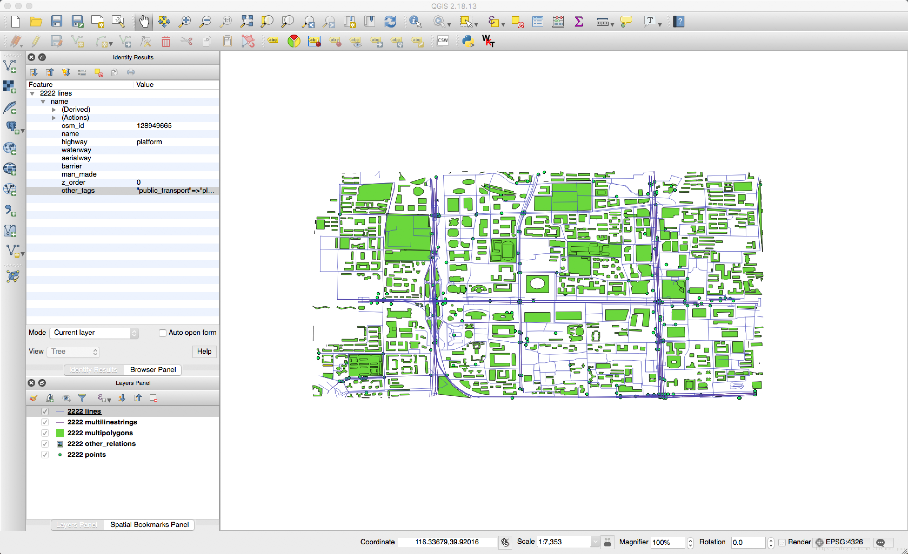Save the project with floppy icon
The image size is (908, 554).
click(x=56, y=21)
